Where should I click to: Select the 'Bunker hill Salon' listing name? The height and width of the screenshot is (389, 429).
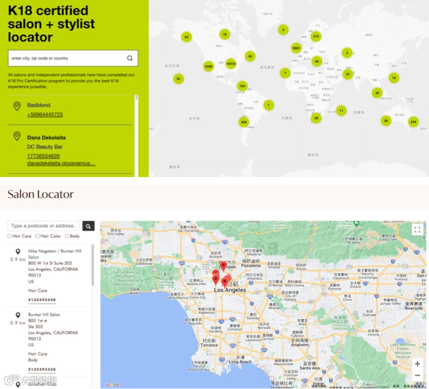point(44,315)
